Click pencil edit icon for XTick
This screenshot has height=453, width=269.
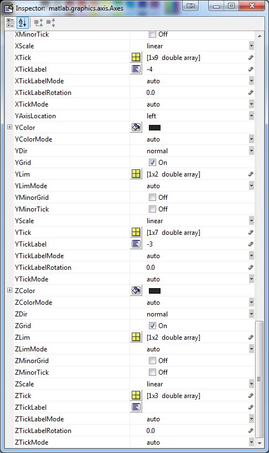pos(251,58)
